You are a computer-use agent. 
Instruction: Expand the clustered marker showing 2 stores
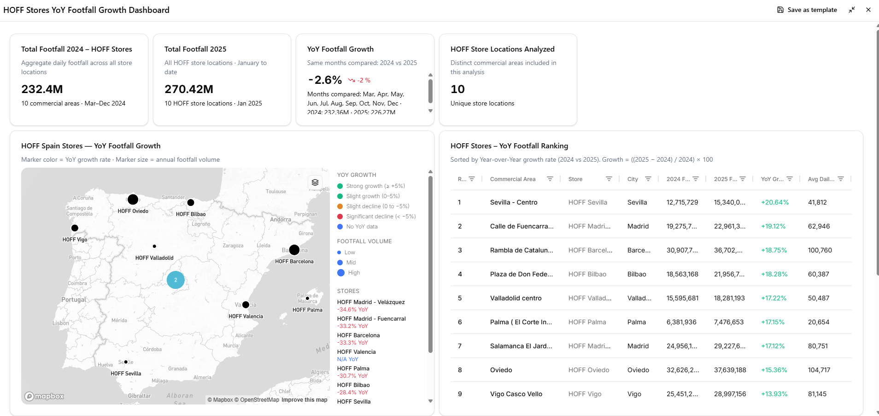pos(176,279)
